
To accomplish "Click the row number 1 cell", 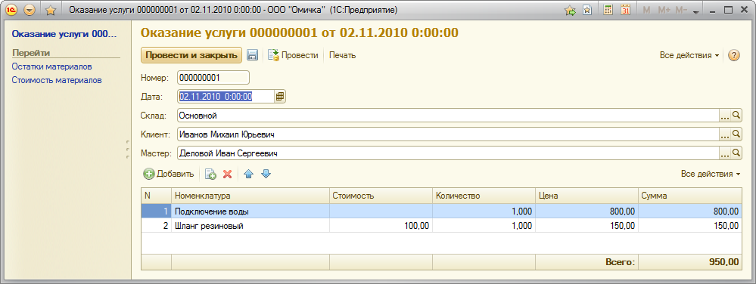I will (x=156, y=211).
